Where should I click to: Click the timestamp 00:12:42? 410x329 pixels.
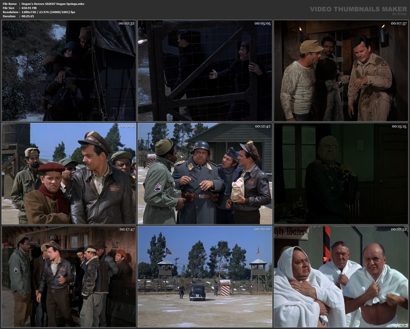pyautogui.click(x=263, y=126)
